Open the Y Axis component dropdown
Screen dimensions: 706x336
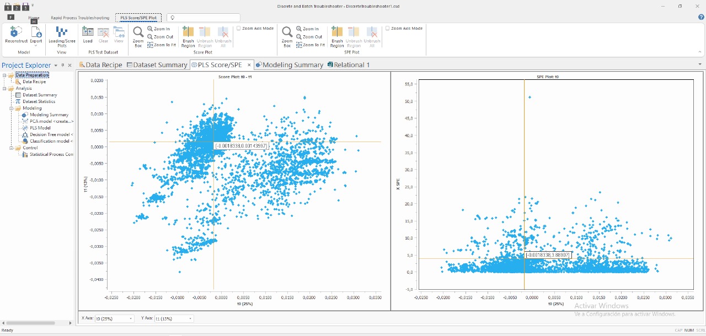click(190, 318)
